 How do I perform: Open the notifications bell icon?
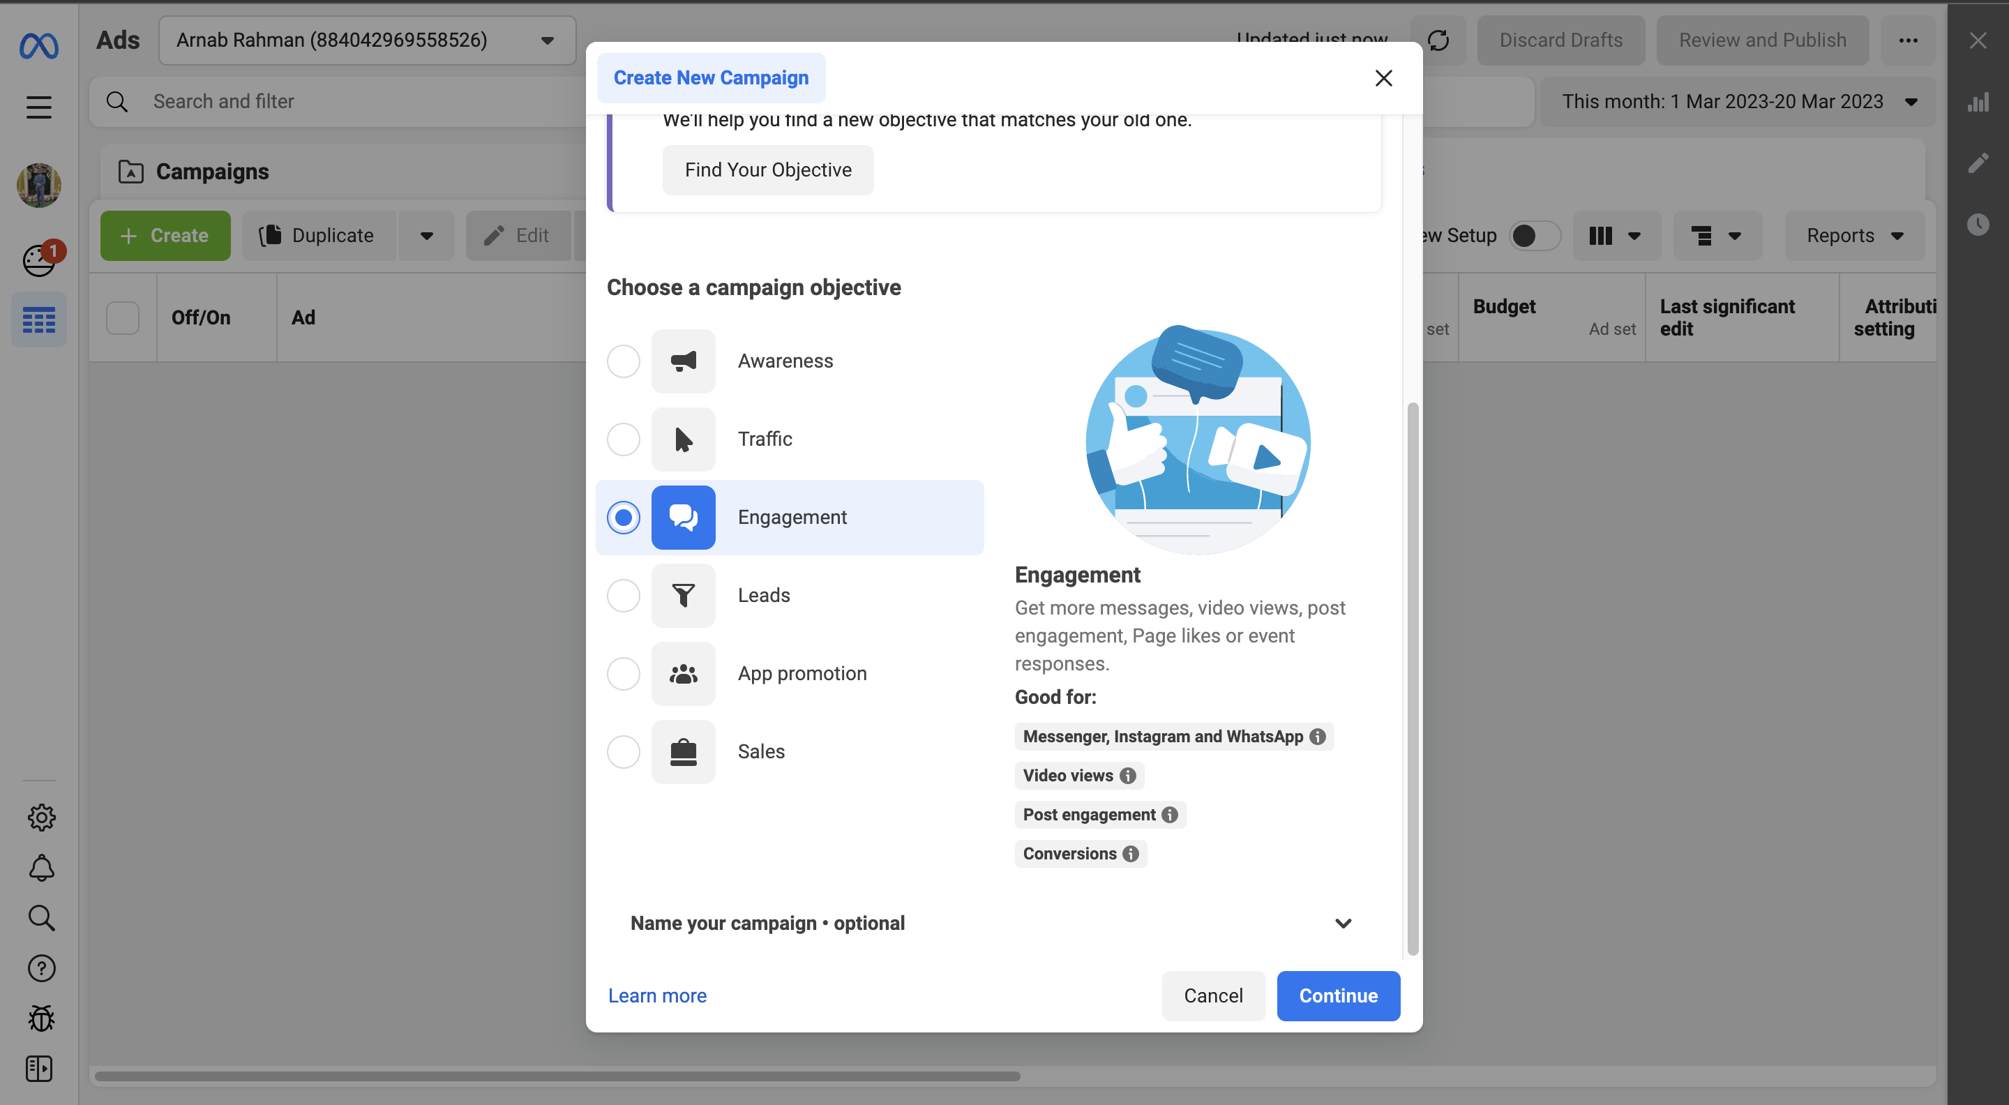click(x=40, y=868)
